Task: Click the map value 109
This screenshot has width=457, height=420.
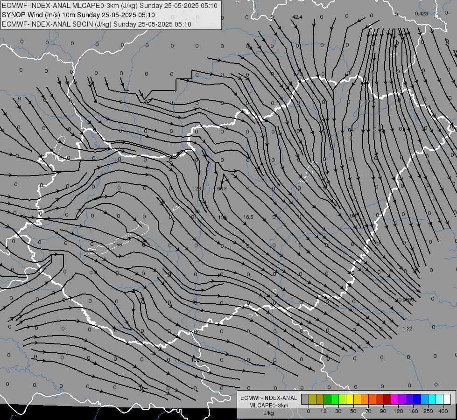Action: pyautogui.click(x=222, y=217)
